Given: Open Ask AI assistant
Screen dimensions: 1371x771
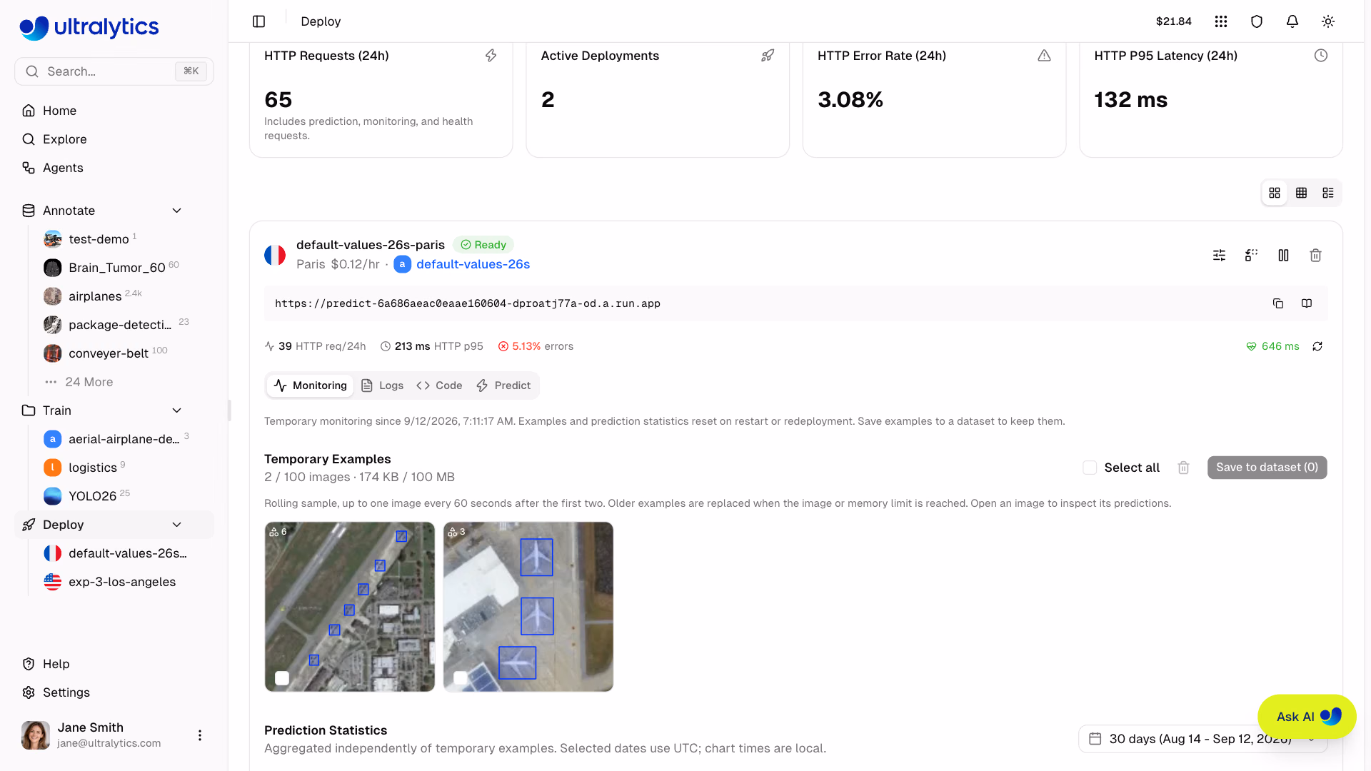Looking at the screenshot, I should coord(1307,717).
